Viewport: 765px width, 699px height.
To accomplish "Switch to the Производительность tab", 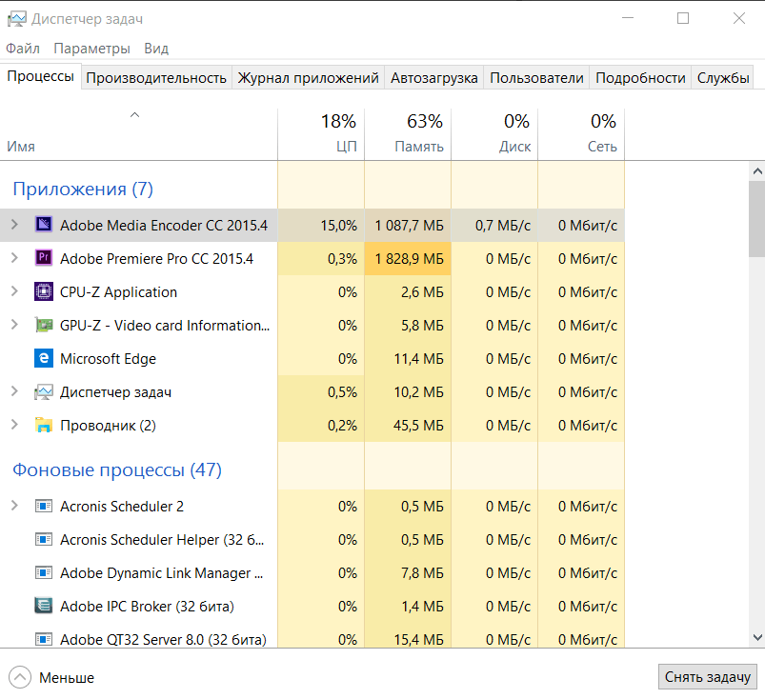I will [x=156, y=78].
